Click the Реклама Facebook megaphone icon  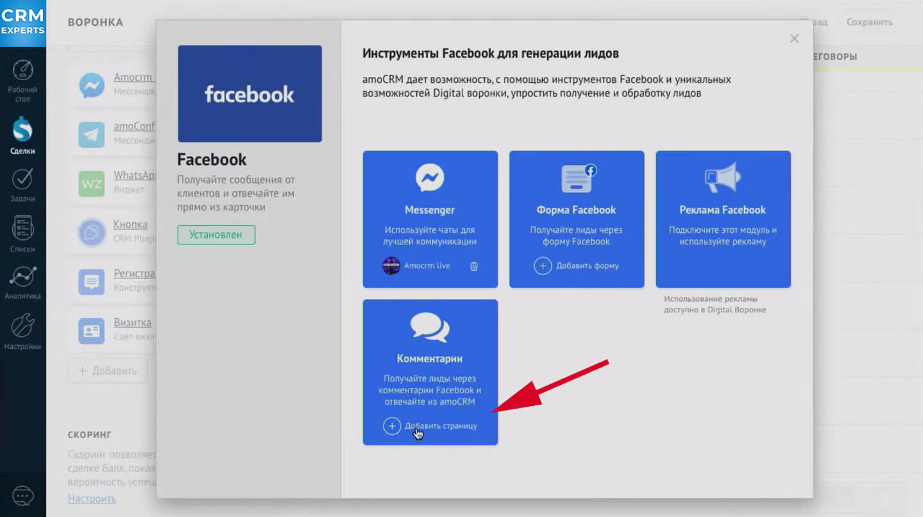722,178
